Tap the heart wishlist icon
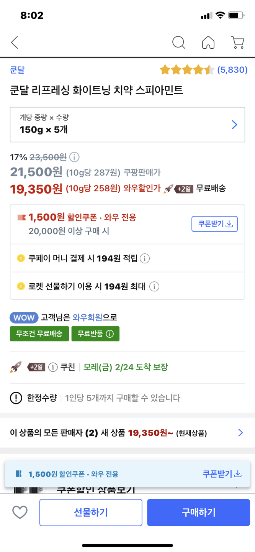Screen dimensions: 255x552 point(20,512)
